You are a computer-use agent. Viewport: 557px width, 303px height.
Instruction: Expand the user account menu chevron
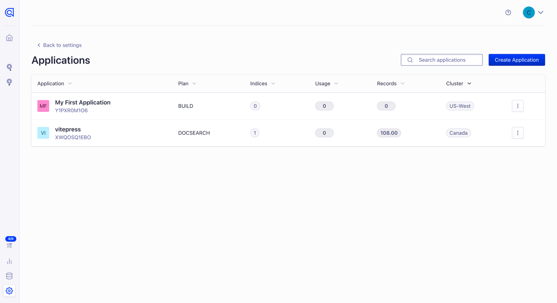[x=541, y=13]
